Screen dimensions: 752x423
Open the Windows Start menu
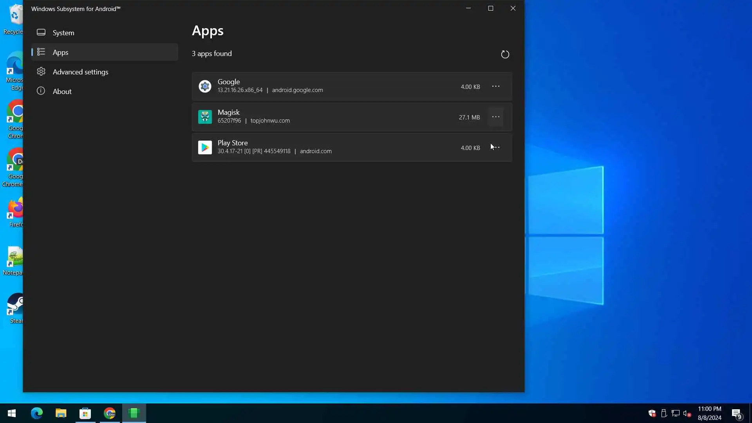[12, 413]
